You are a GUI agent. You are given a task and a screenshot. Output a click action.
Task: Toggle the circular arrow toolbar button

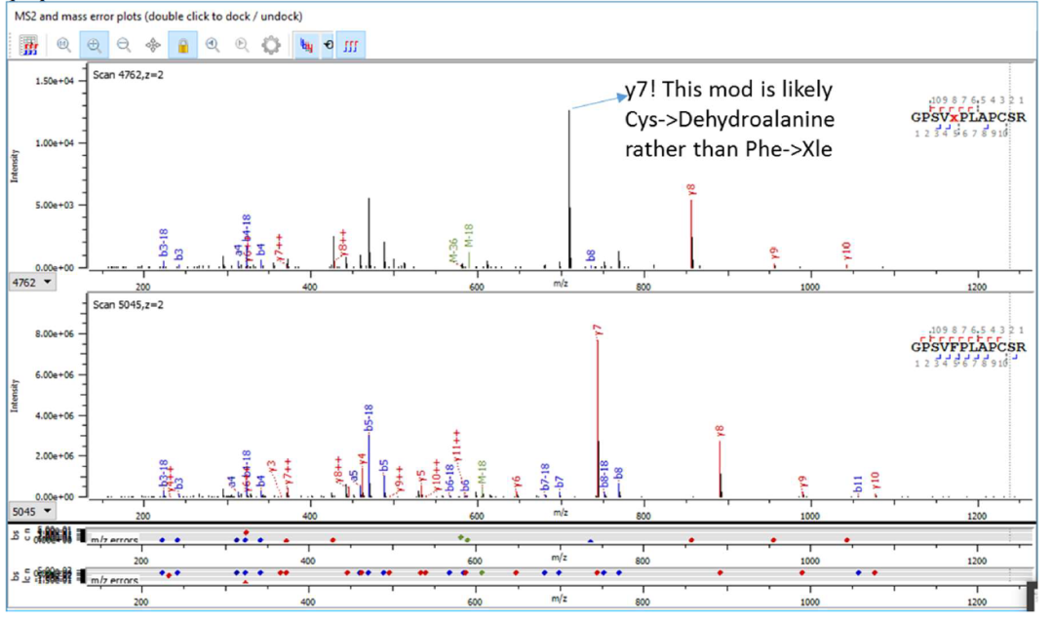(329, 45)
